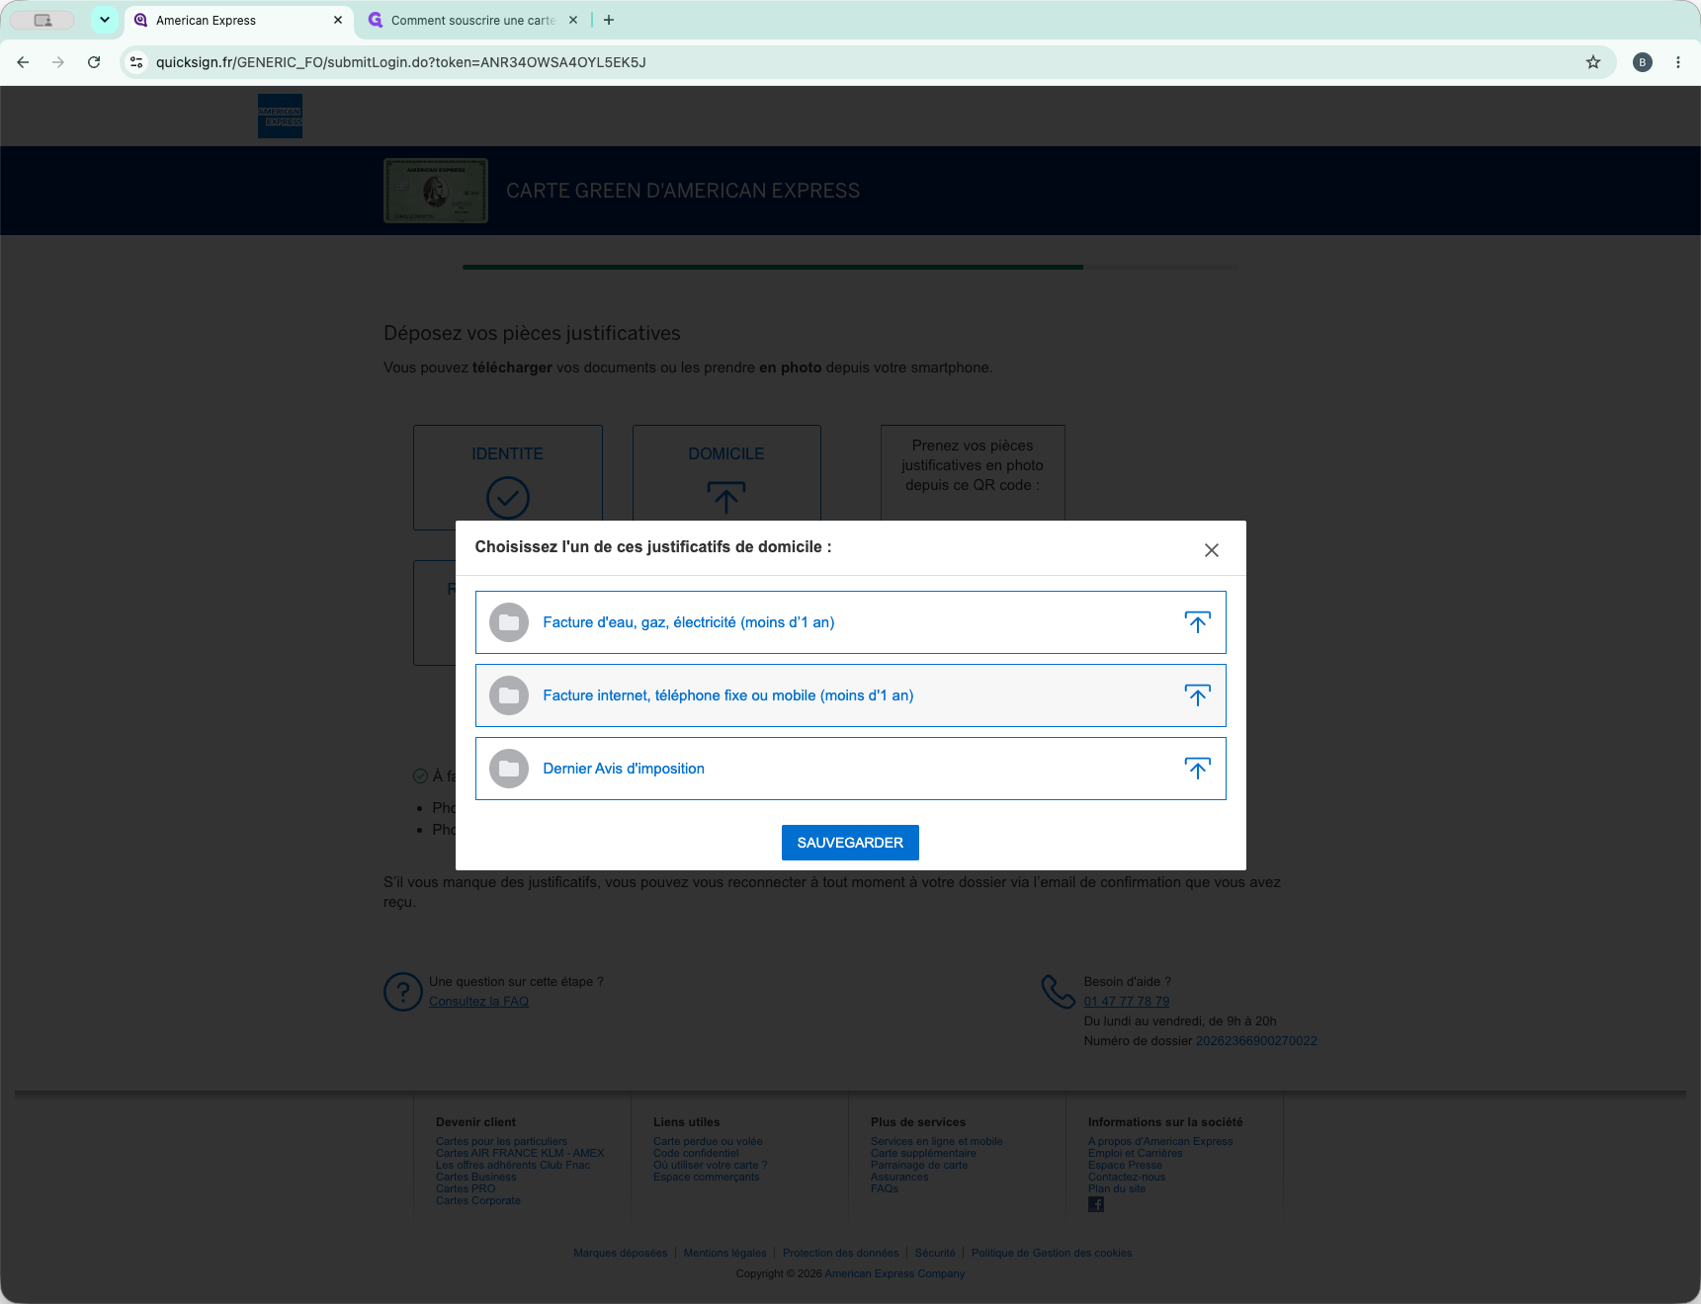Screen dimensions: 1701x1304
Task: Expand the tab search dropdown arrow
Action: point(105,20)
